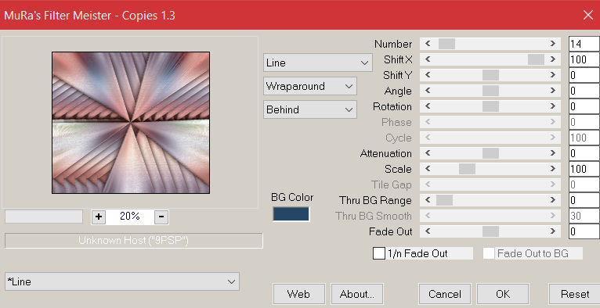This screenshot has width=600, height=308.
Task: Click right arrow of Number slider
Action: pyautogui.click(x=552, y=44)
